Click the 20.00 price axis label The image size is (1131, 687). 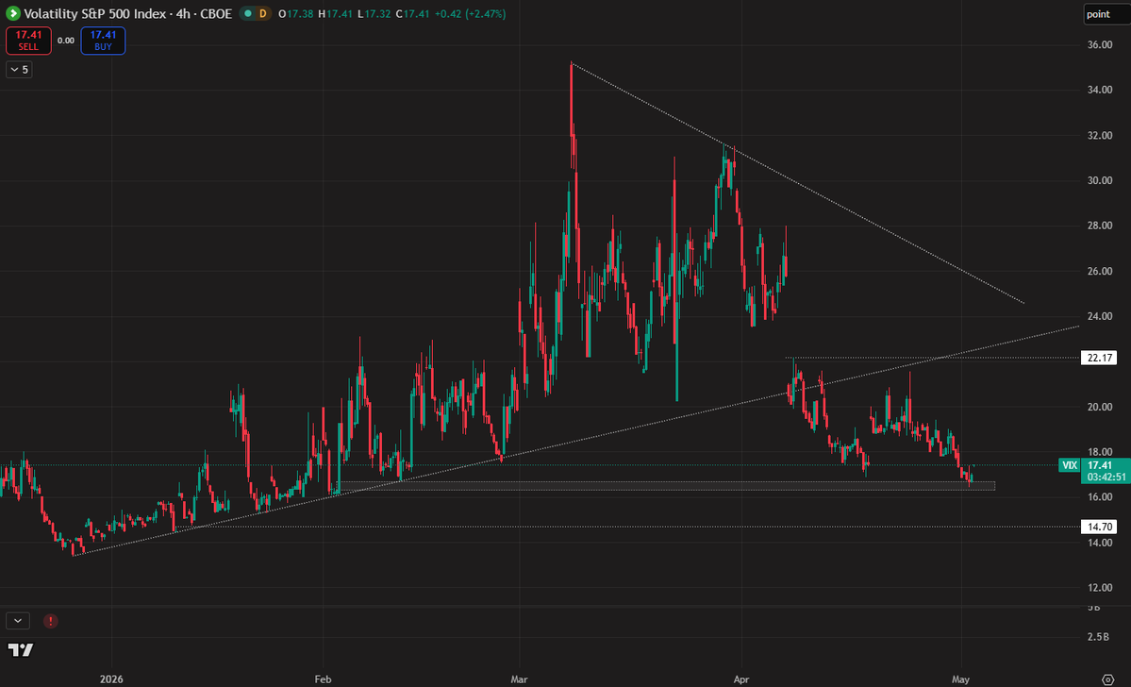pyautogui.click(x=1099, y=407)
